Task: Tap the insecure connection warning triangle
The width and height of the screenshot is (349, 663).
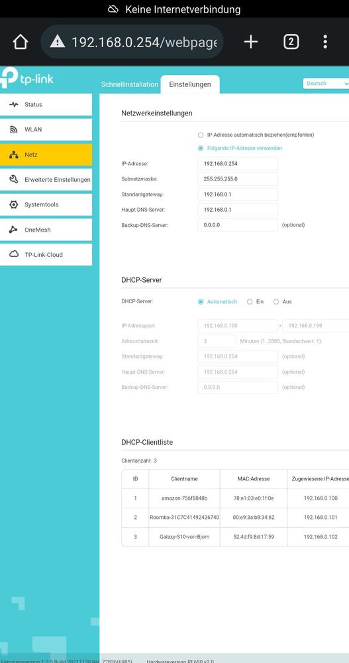Action: (x=58, y=42)
